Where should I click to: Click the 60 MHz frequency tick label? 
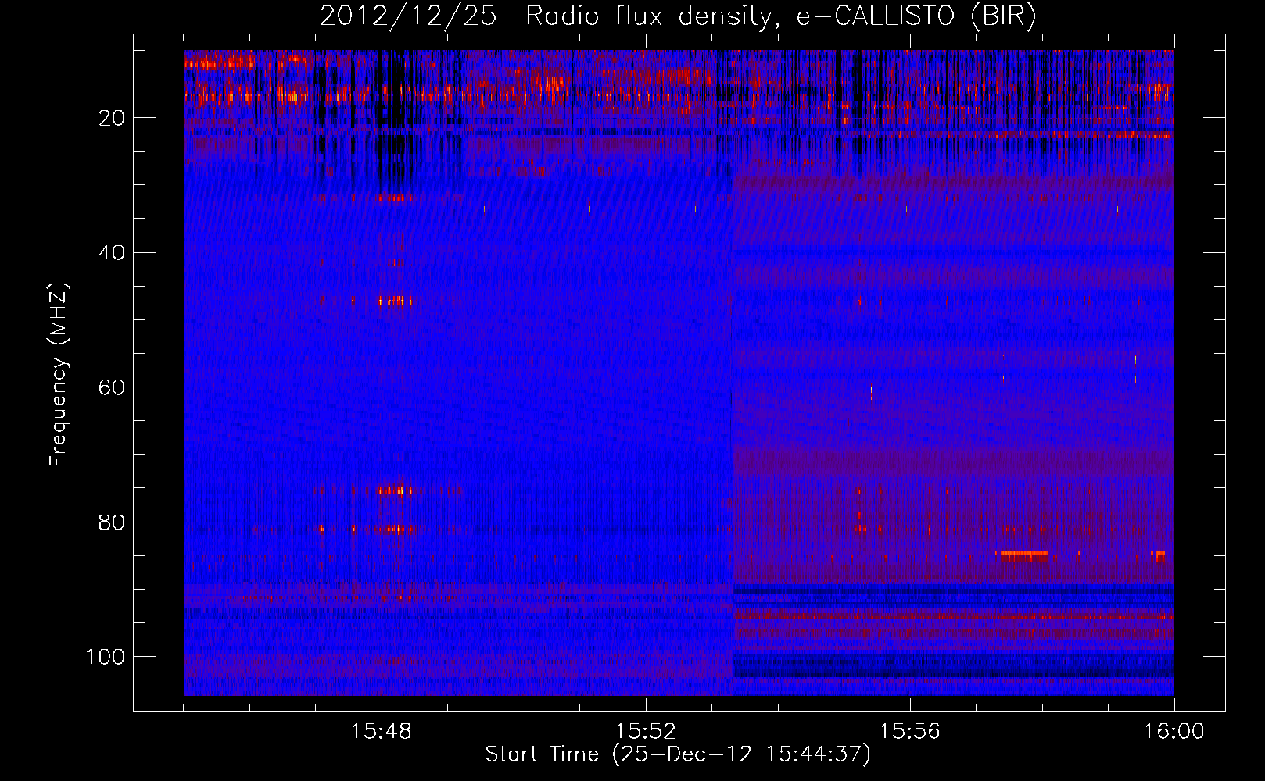(112, 387)
